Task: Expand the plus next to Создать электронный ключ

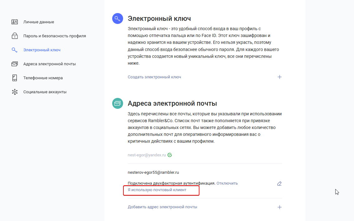Action: coord(280,77)
